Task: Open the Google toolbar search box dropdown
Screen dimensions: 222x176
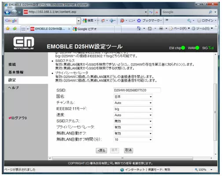Action: tap(79, 21)
